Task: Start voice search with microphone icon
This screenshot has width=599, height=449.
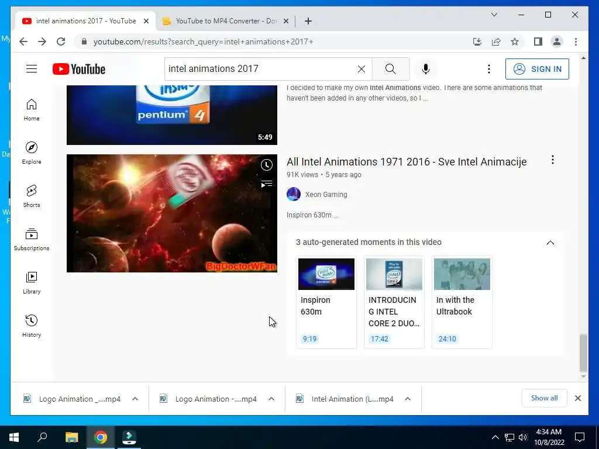Action: (426, 69)
